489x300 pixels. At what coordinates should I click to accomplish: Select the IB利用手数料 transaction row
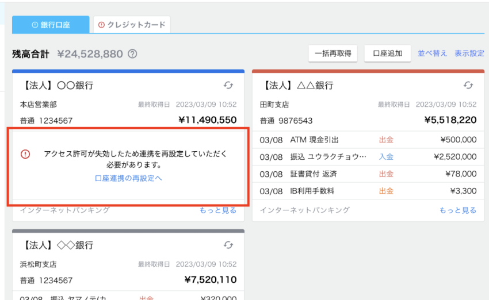(x=368, y=191)
